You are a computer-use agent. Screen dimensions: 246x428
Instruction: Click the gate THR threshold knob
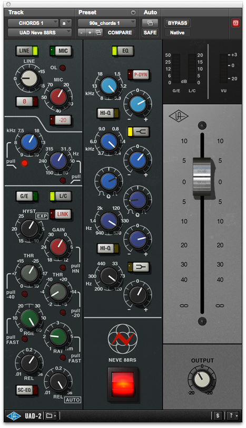(29, 273)
